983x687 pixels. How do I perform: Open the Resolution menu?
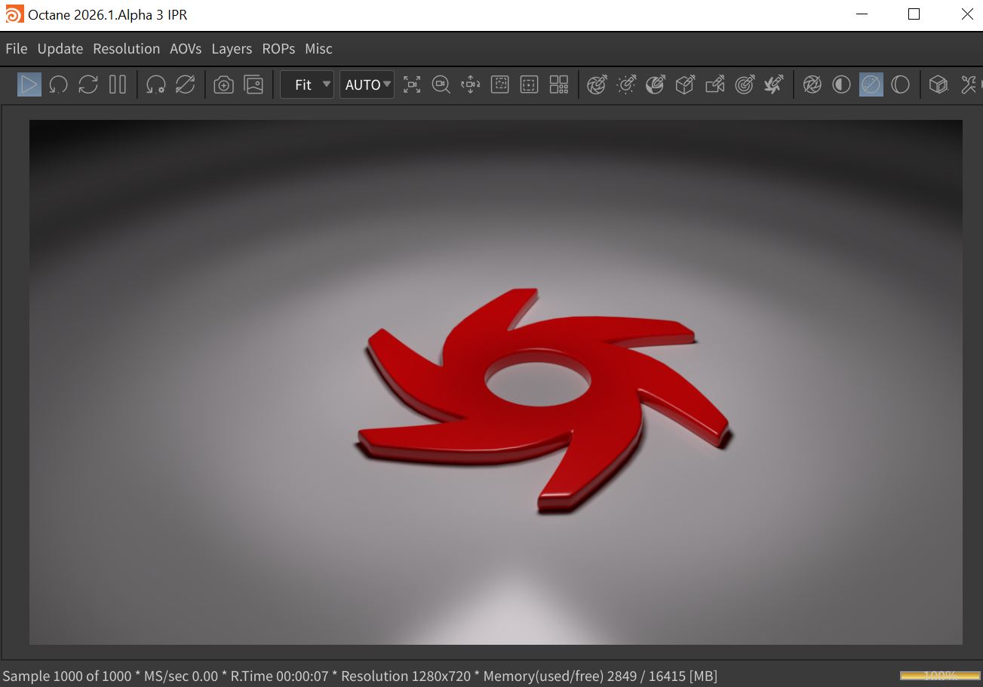click(x=126, y=49)
